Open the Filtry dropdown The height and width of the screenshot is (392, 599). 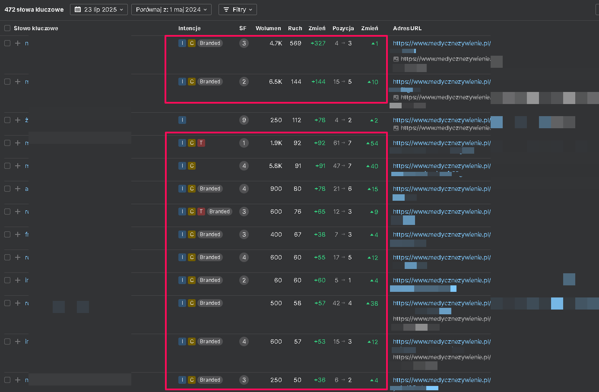pyautogui.click(x=238, y=9)
